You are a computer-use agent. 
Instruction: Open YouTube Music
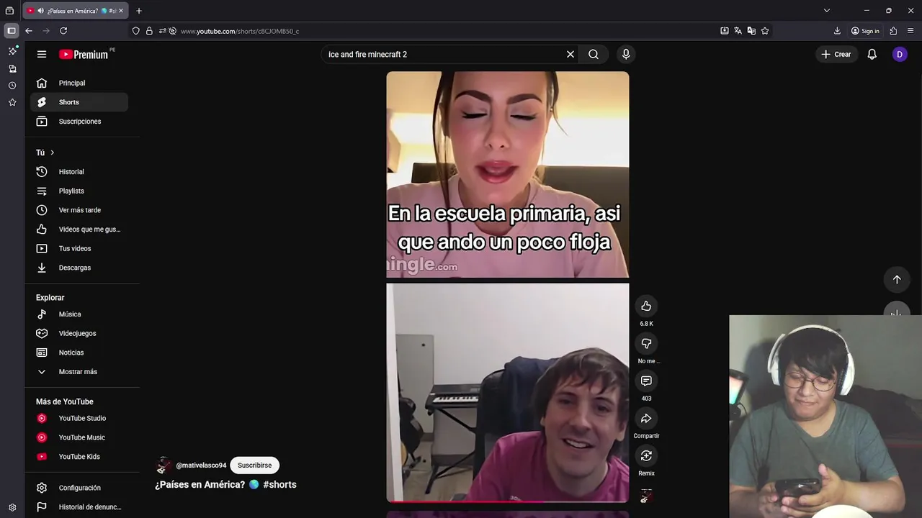click(79, 437)
